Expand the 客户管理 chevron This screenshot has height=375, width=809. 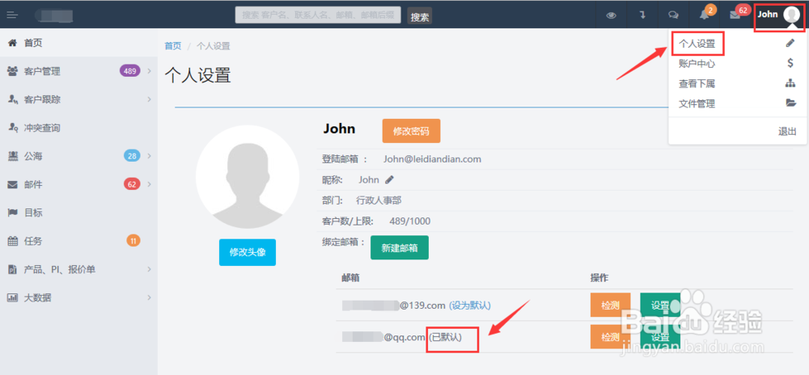(x=149, y=71)
